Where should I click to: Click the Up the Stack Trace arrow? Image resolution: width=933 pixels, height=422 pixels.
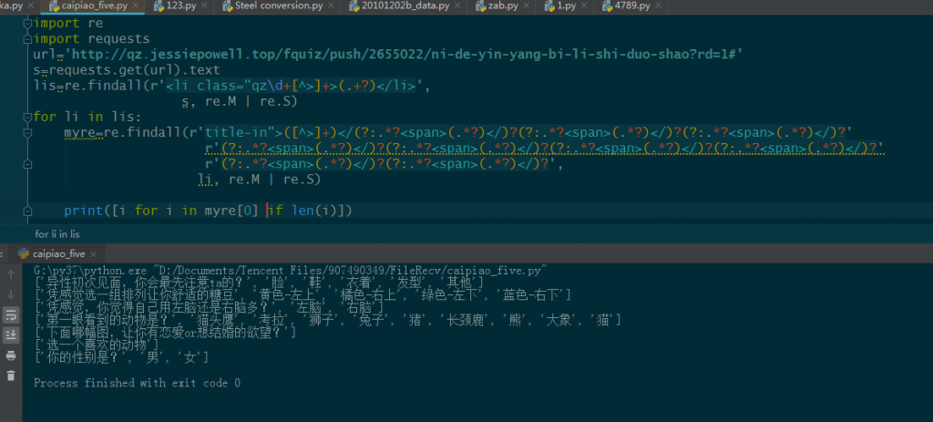(x=11, y=274)
